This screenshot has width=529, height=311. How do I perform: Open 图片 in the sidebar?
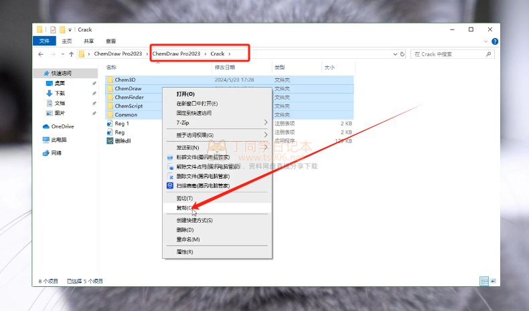coord(60,113)
